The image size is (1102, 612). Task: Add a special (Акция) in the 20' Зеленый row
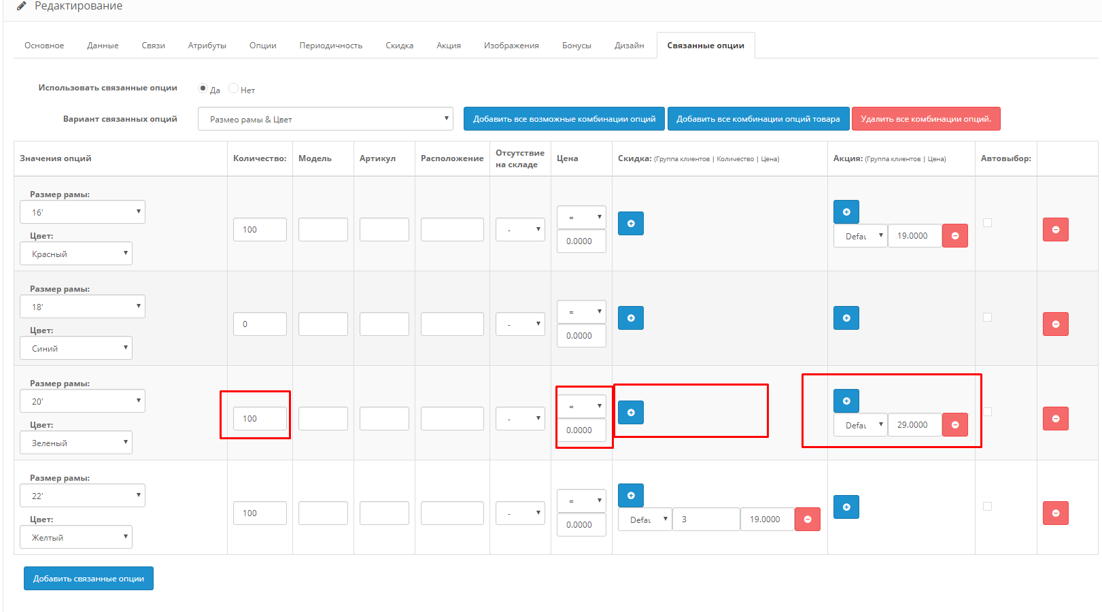[x=846, y=401]
